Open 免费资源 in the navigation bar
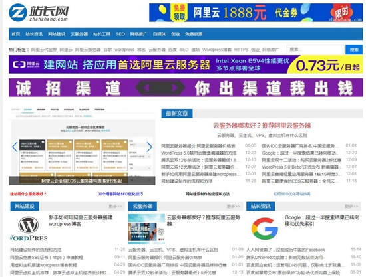366x277 pixels. pyautogui.click(x=194, y=34)
